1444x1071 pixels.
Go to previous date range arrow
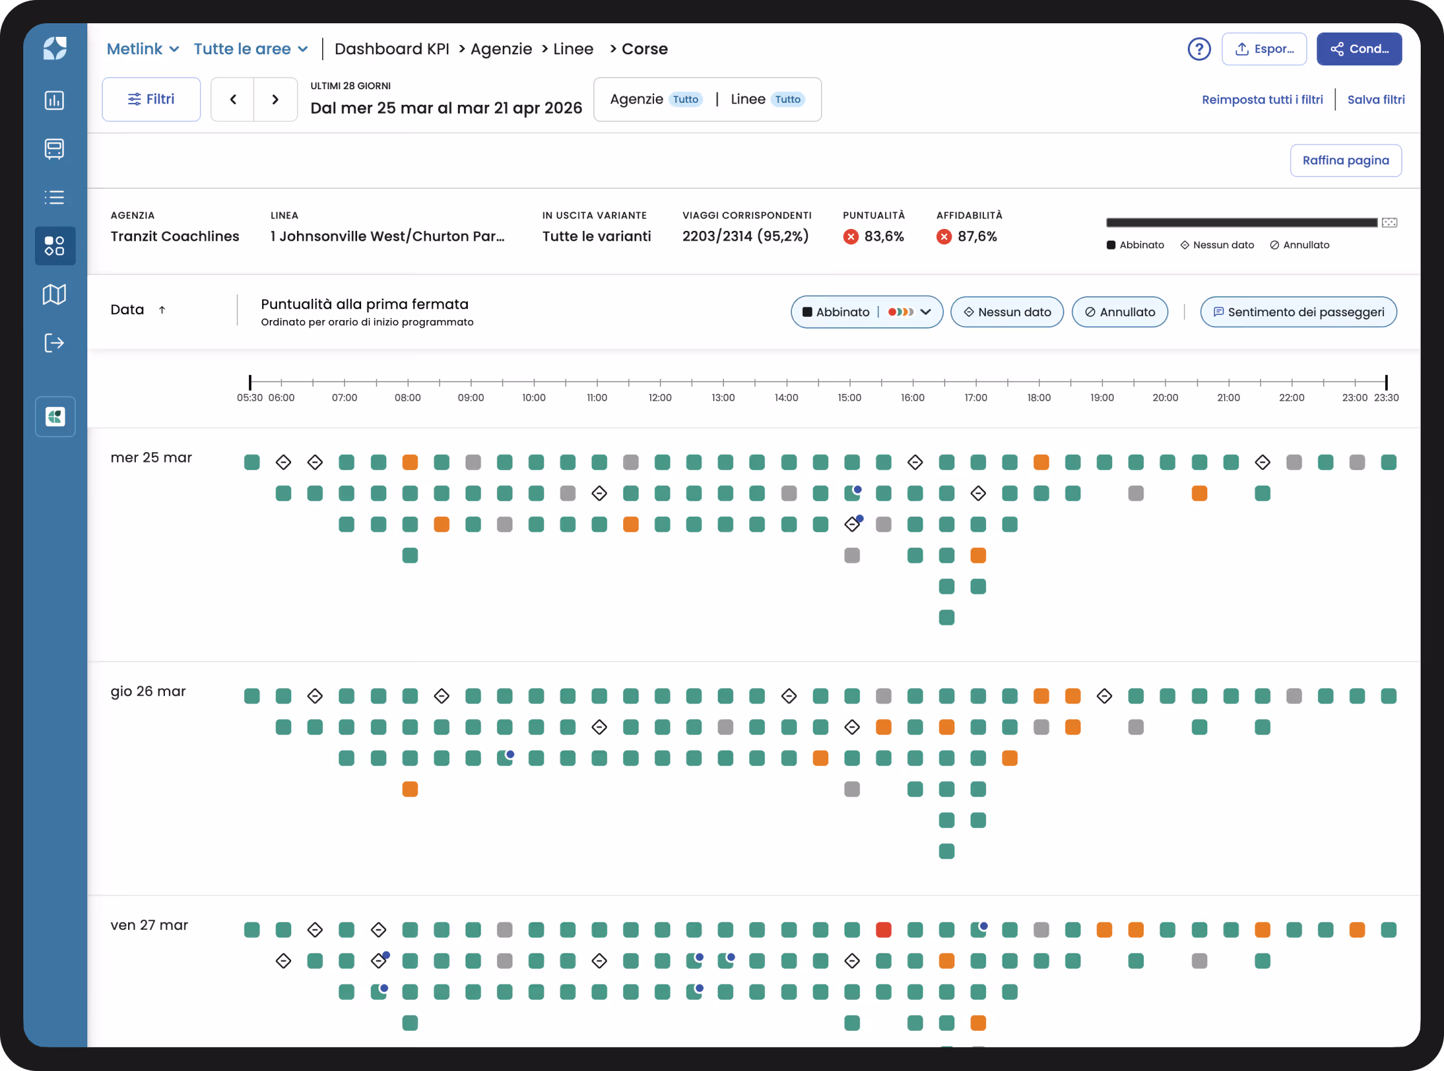[x=233, y=99]
